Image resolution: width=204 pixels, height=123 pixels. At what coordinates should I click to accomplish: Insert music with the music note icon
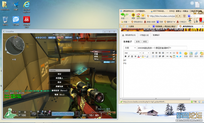(x=202, y=53)
